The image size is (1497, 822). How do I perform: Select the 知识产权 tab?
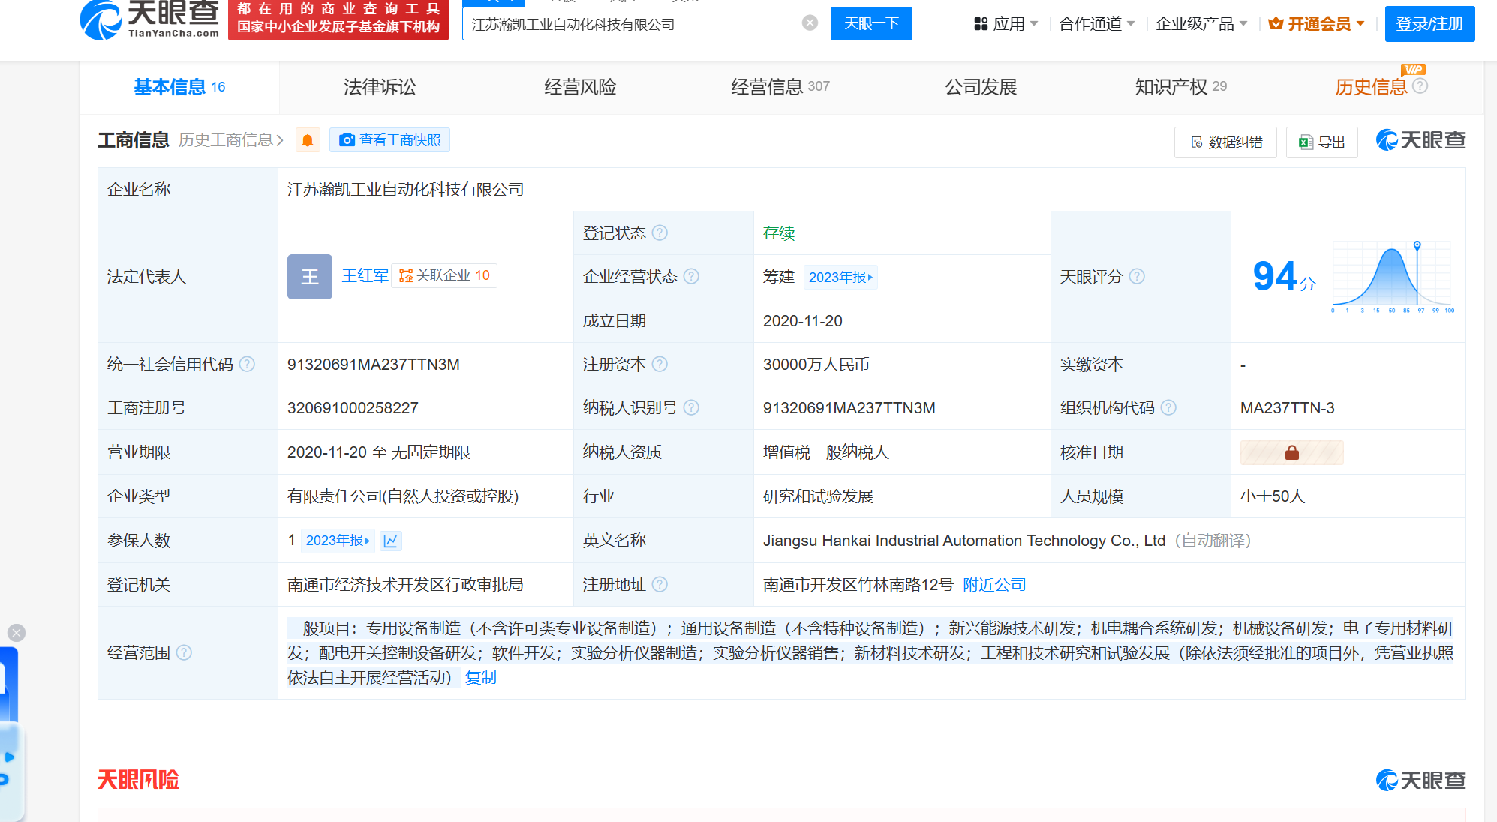(x=1181, y=87)
